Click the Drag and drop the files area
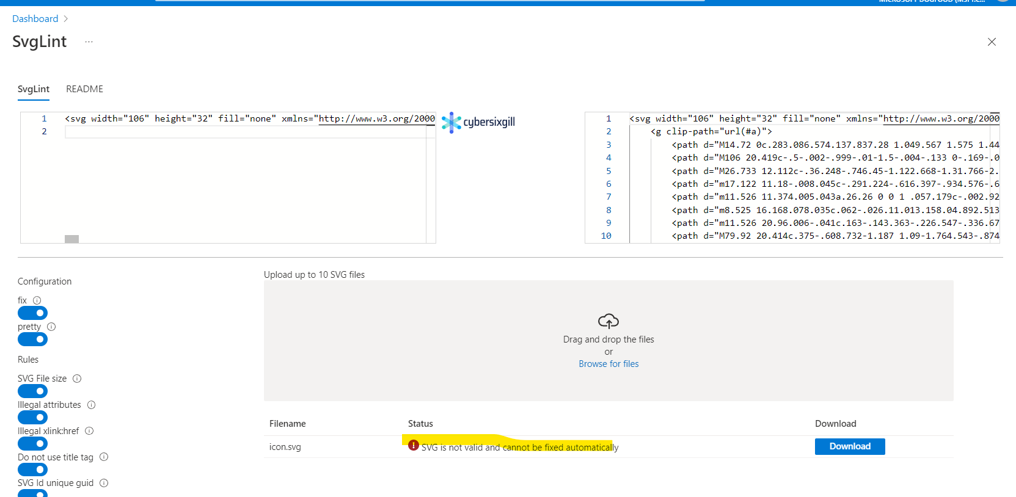 609,341
